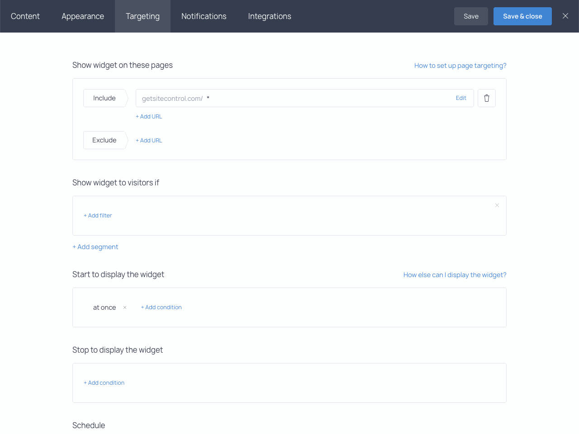Click Save & close
This screenshot has height=434, width=579.
[522, 16]
